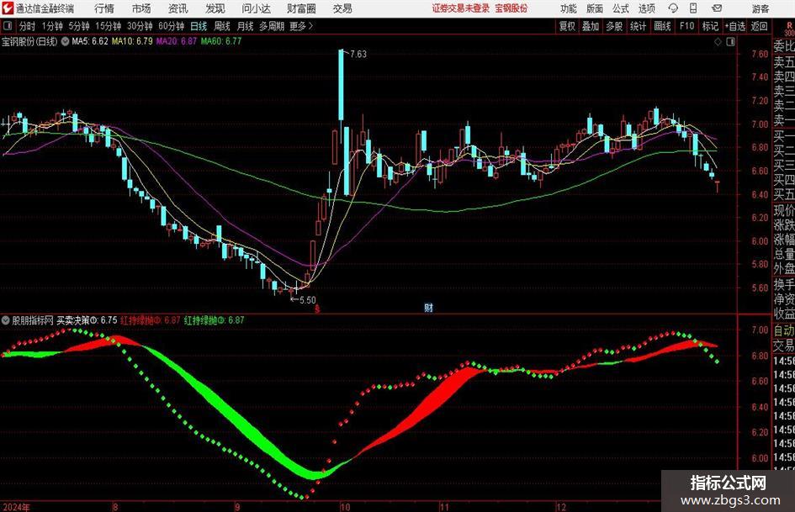Toggle the side panel icon at chart top right
The width and height of the screenshot is (795, 512).
[x=730, y=42]
